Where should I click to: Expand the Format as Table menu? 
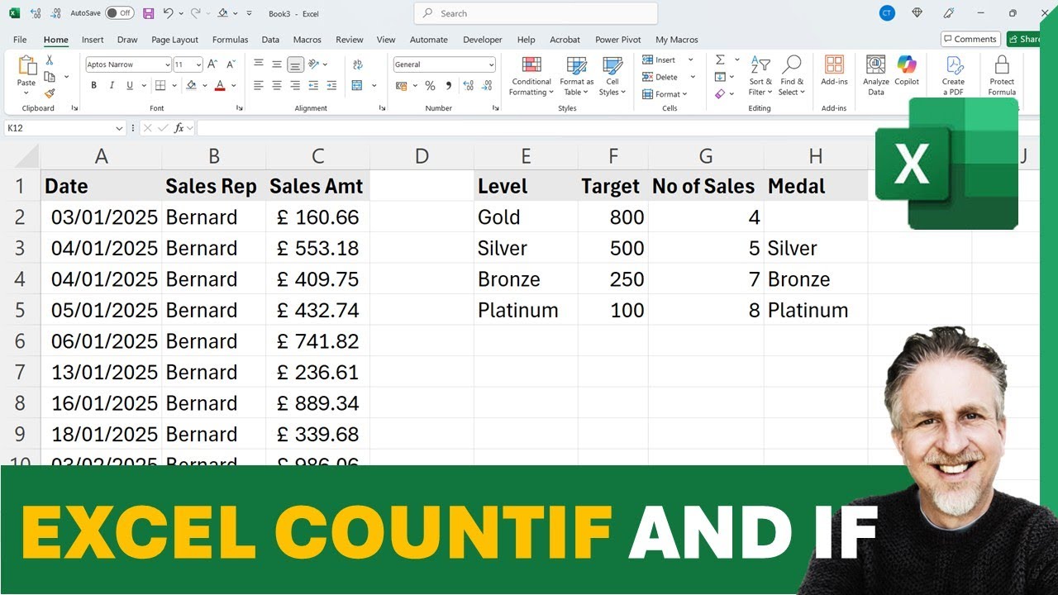click(576, 76)
